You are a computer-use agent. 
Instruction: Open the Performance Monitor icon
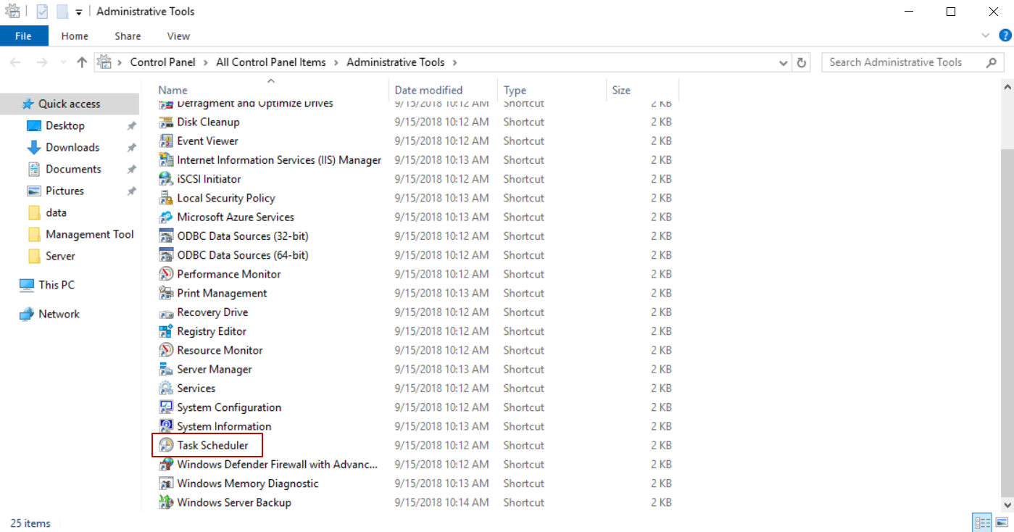coord(166,274)
